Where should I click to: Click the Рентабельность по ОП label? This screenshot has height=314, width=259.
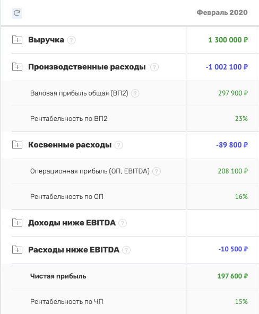pyautogui.click(x=67, y=197)
